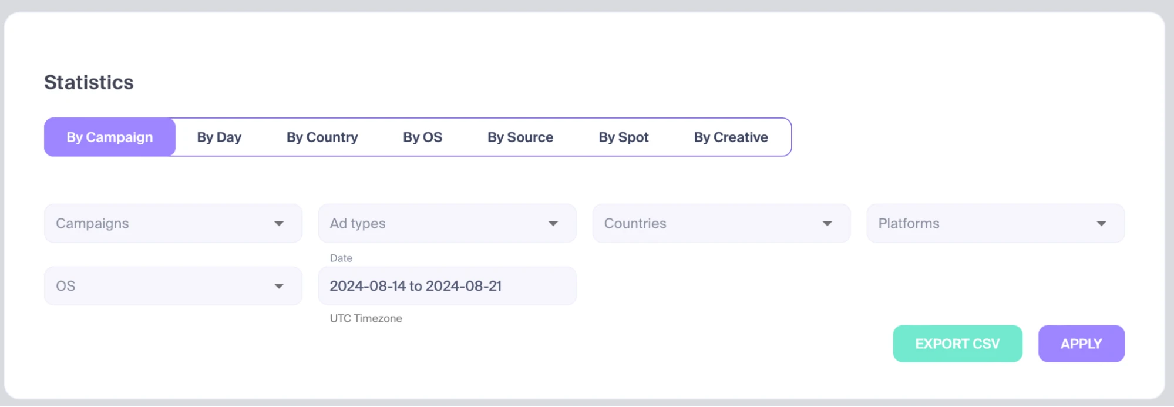Click the APPLY button

pyautogui.click(x=1082, y=344)
